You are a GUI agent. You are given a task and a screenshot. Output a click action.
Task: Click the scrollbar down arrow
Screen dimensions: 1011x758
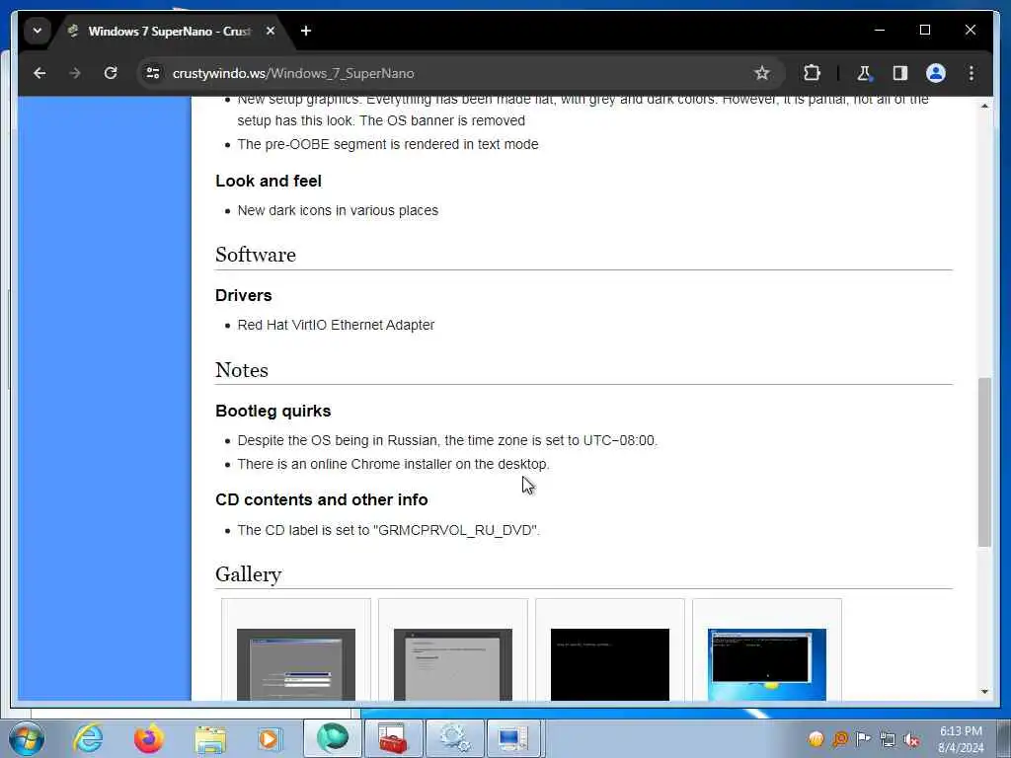click(x=984, y=692)
